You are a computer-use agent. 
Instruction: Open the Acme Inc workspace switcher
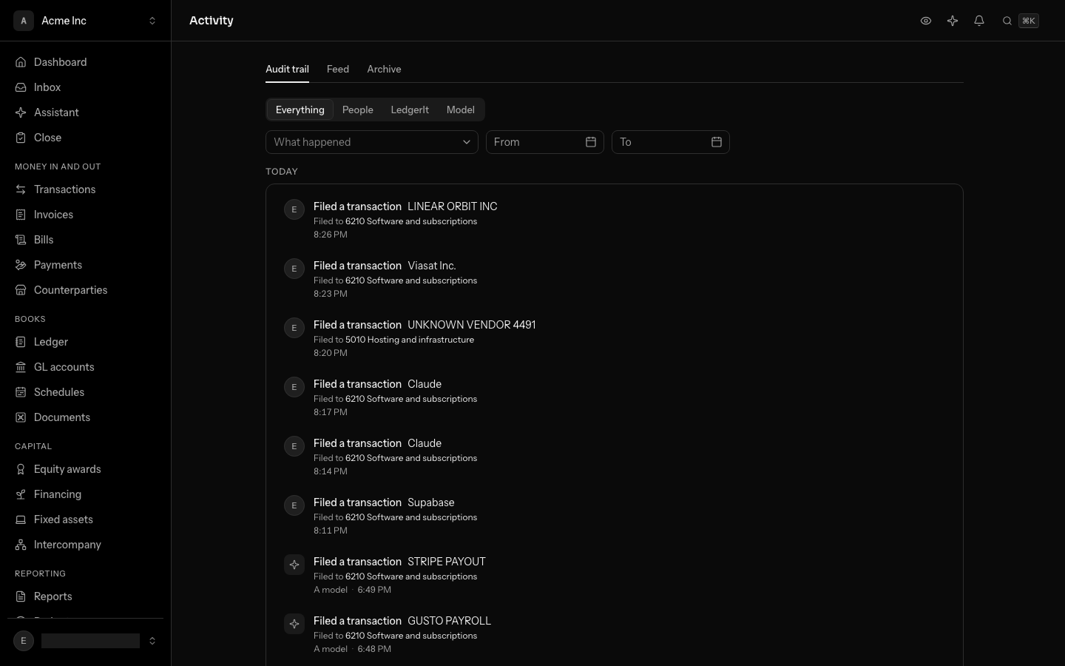pos(86,21)
